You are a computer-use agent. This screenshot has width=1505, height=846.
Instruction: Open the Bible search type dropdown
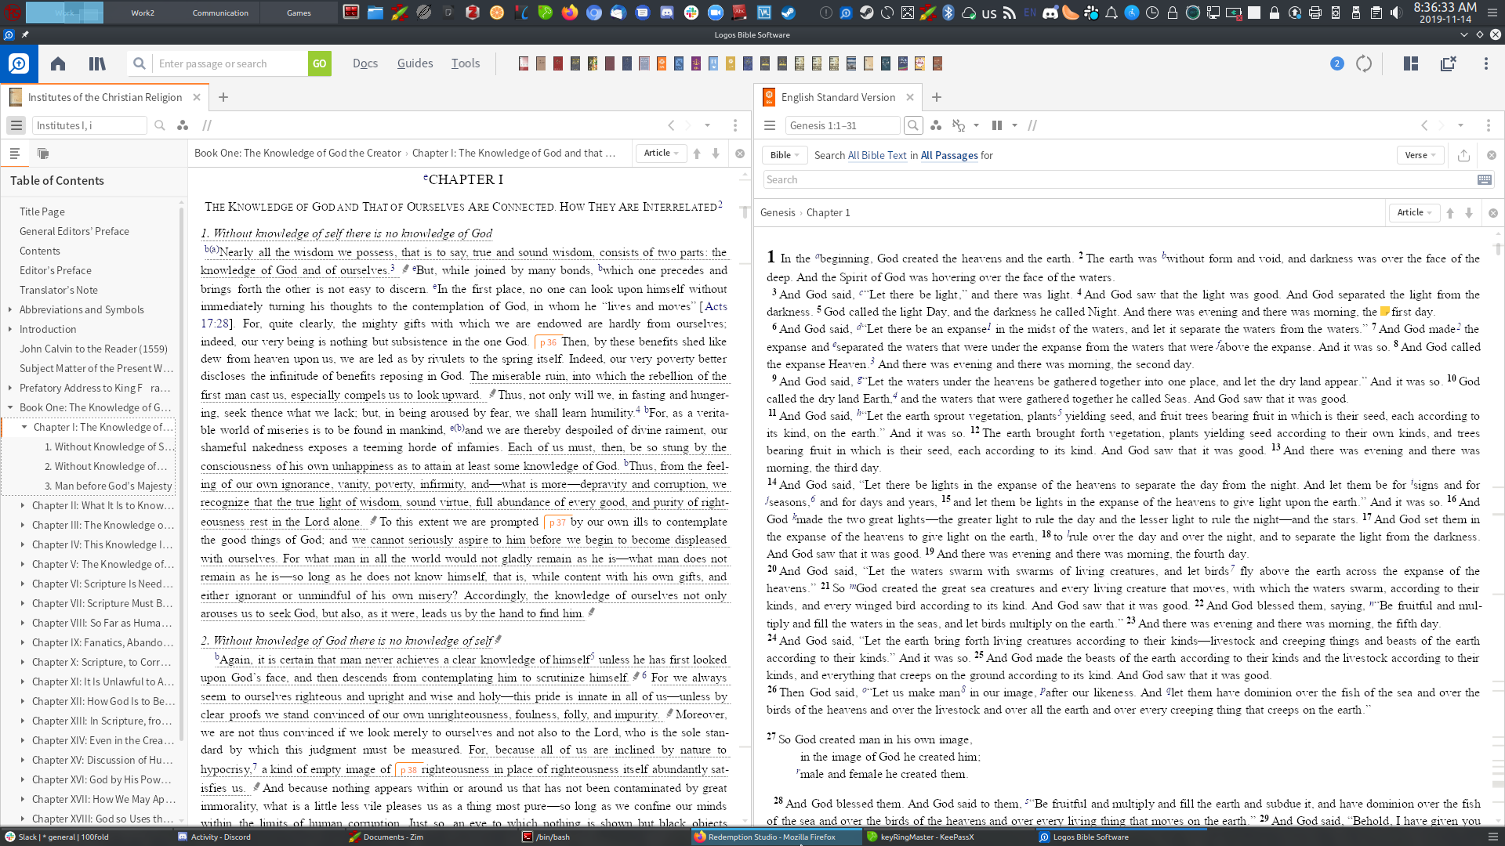point(785,155)
